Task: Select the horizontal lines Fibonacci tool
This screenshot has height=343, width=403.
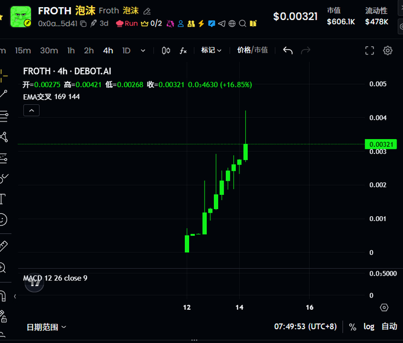Action: (x=4, y=116)
